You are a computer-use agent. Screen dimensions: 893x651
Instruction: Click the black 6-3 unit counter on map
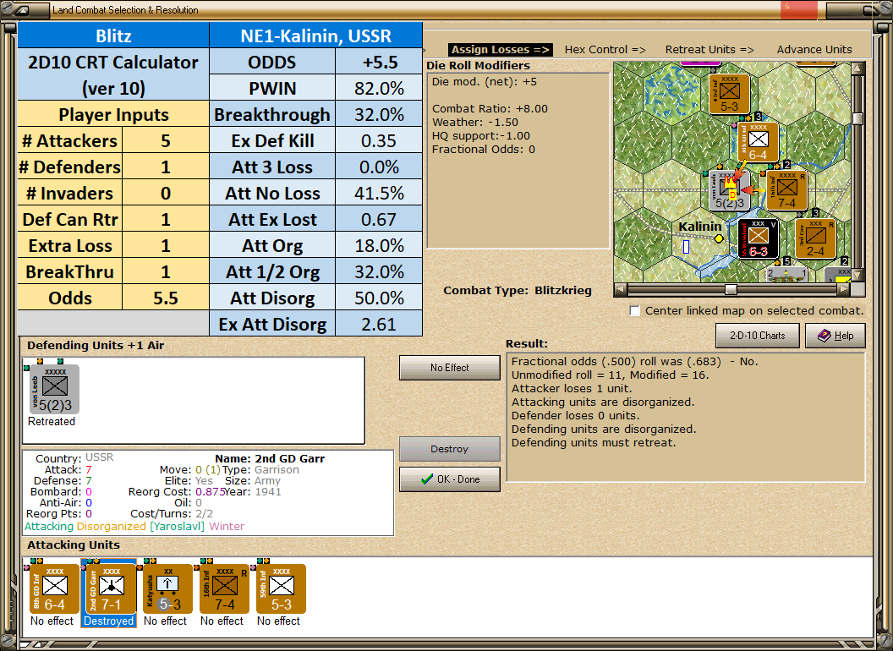tap(758, 238)
